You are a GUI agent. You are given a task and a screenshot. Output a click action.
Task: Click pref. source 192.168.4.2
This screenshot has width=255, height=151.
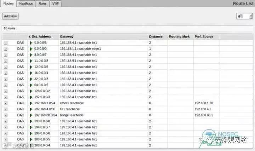[203, 109]
